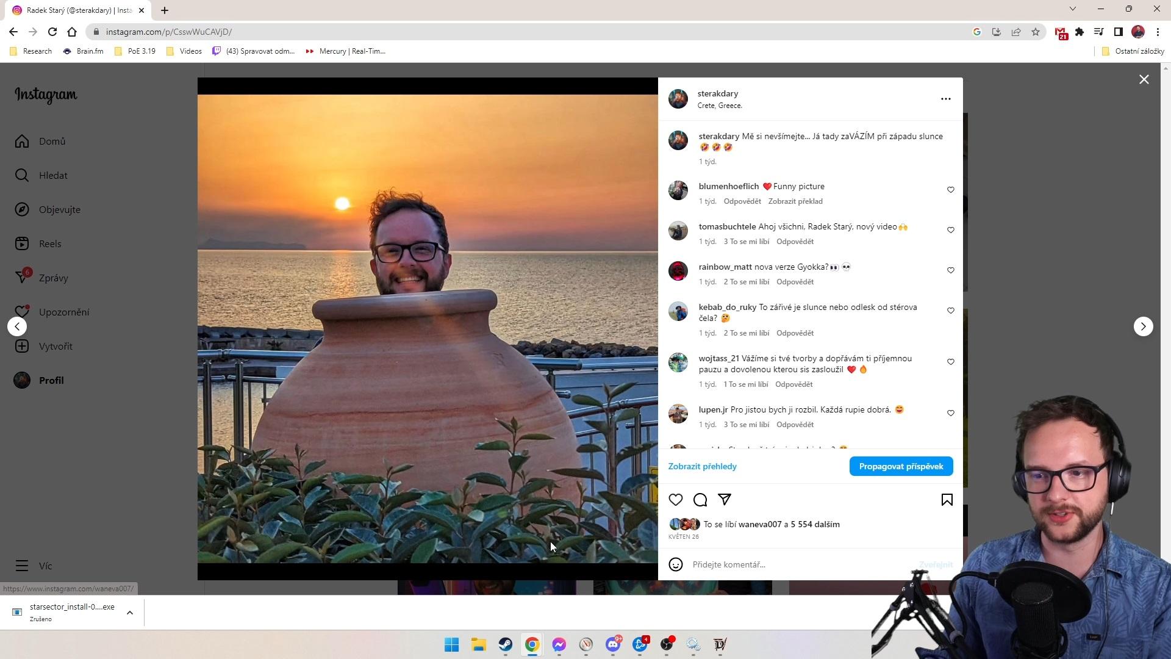The height and width of the screenshot is (659, 1171).
Task: Open the tab search dropdown arrow
Action: pyautogui.click(x=1073, y=9)
